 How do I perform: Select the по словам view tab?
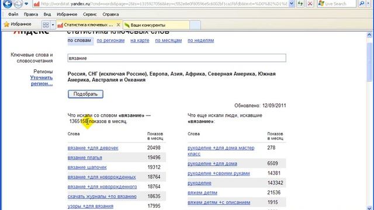(79, 40)
